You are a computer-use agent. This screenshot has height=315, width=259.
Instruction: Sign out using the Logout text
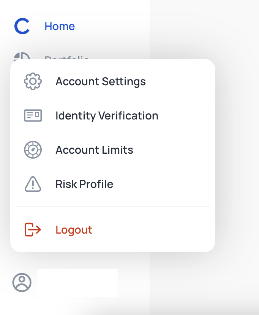74,230
